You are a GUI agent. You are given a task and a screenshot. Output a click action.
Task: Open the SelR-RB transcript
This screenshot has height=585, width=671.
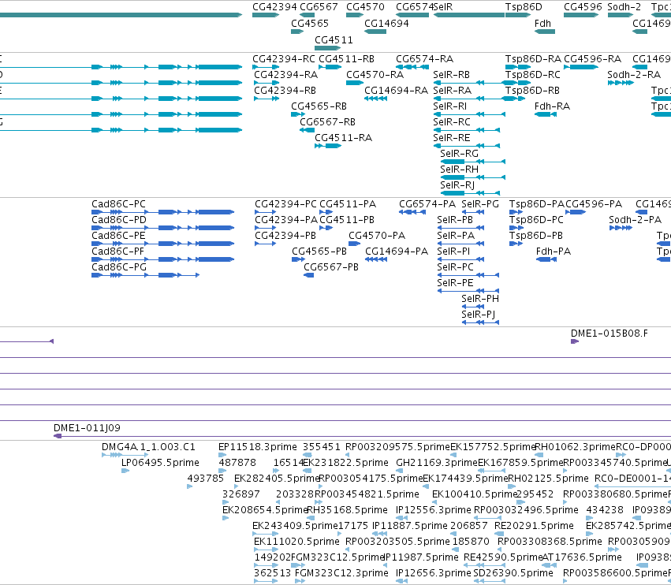click(x=452, y=74)
